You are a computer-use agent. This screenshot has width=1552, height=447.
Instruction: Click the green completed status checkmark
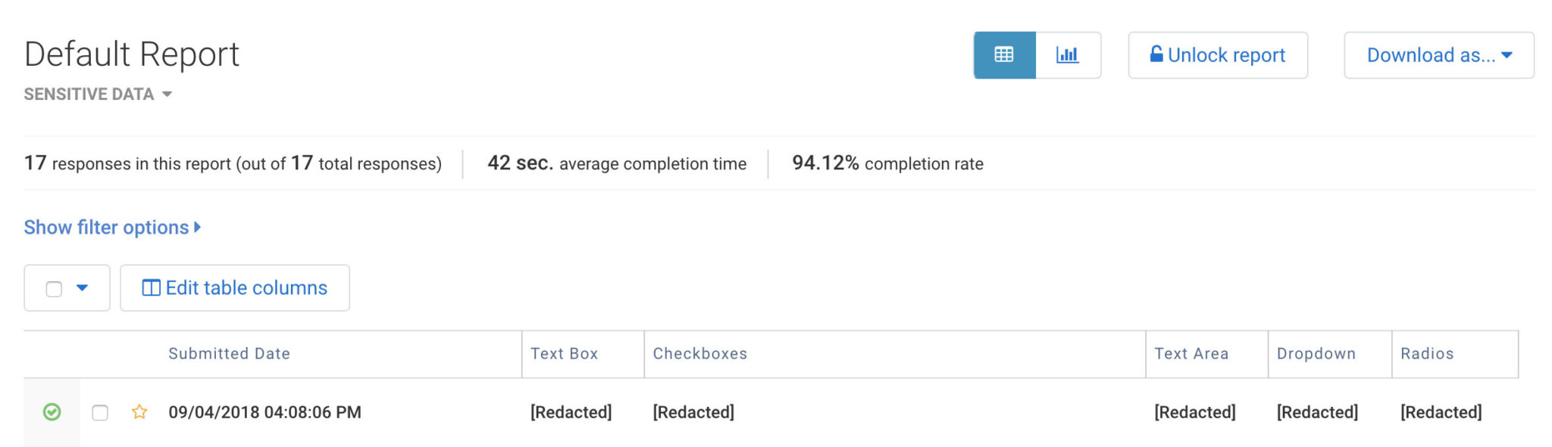pos(52,412)
